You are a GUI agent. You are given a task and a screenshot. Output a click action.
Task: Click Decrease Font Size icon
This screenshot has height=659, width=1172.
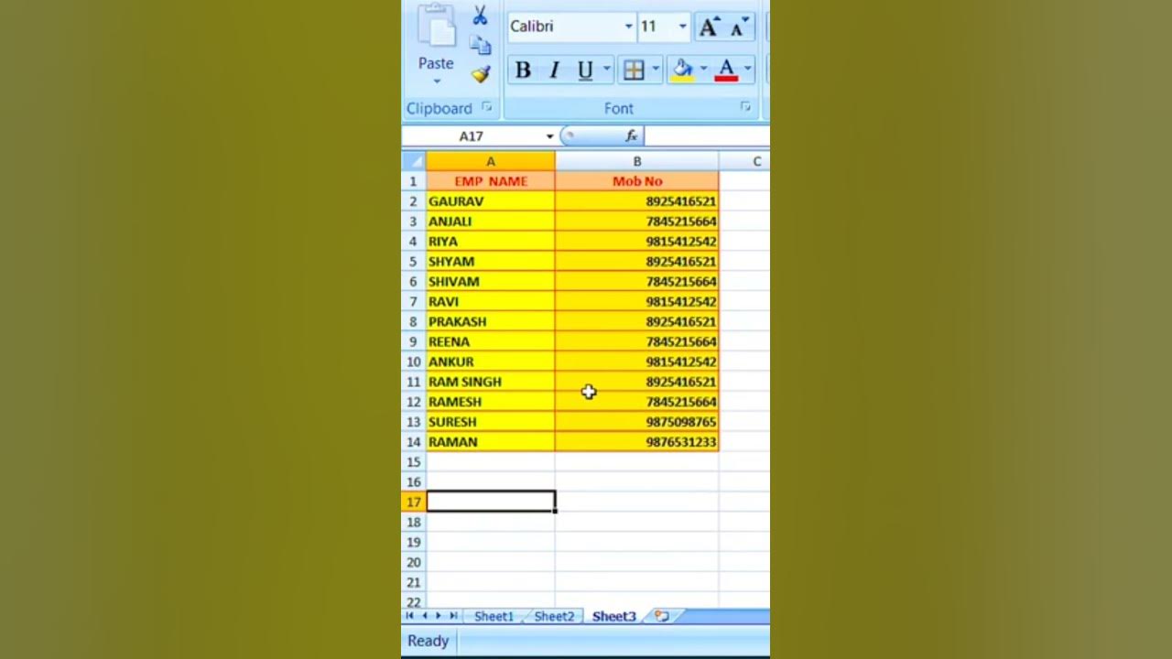(x=740, y=27)
